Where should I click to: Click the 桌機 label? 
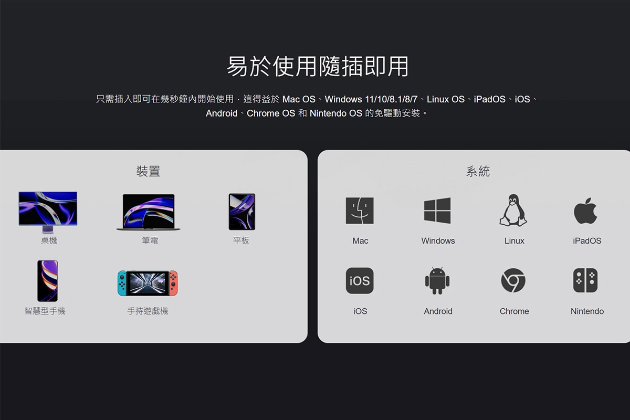tap(49, 241)
